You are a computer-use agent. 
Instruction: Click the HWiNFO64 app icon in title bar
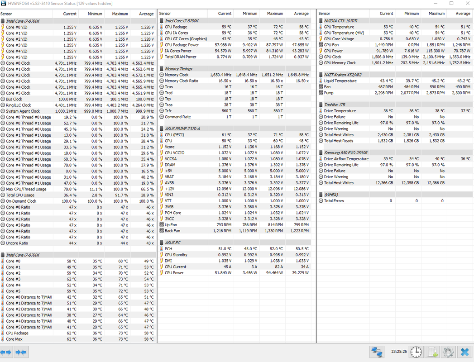click(3, 3)
